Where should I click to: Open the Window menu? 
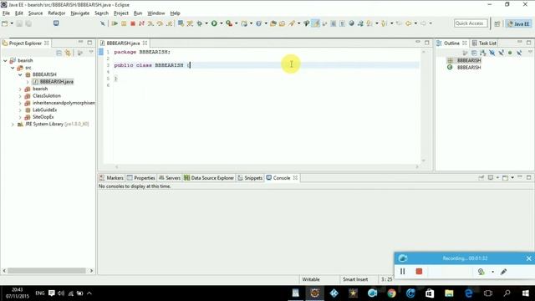point(156,13)
